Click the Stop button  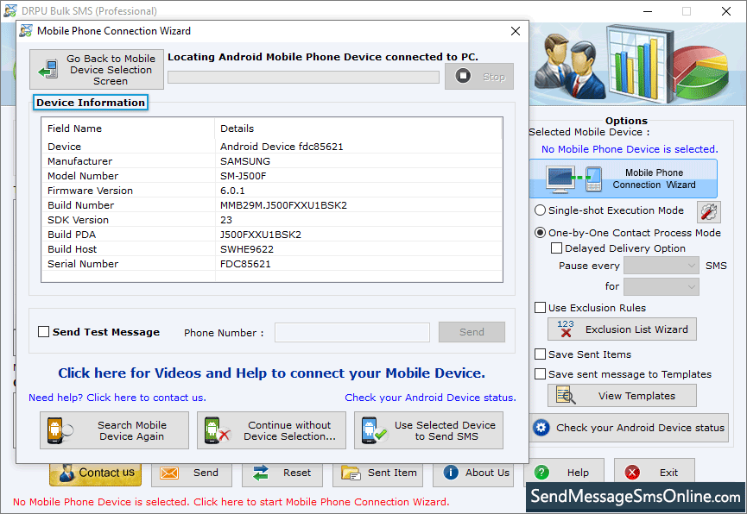(x=479, y=76)
